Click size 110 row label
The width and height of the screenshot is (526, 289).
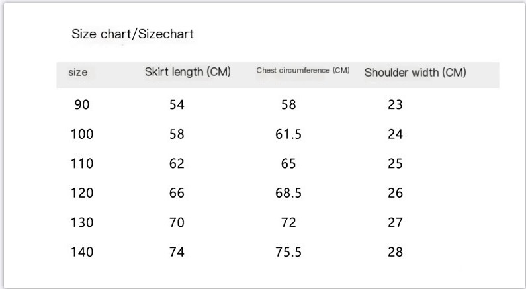[82, 163]
